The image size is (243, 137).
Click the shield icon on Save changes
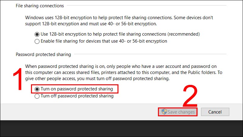point(164,112)
